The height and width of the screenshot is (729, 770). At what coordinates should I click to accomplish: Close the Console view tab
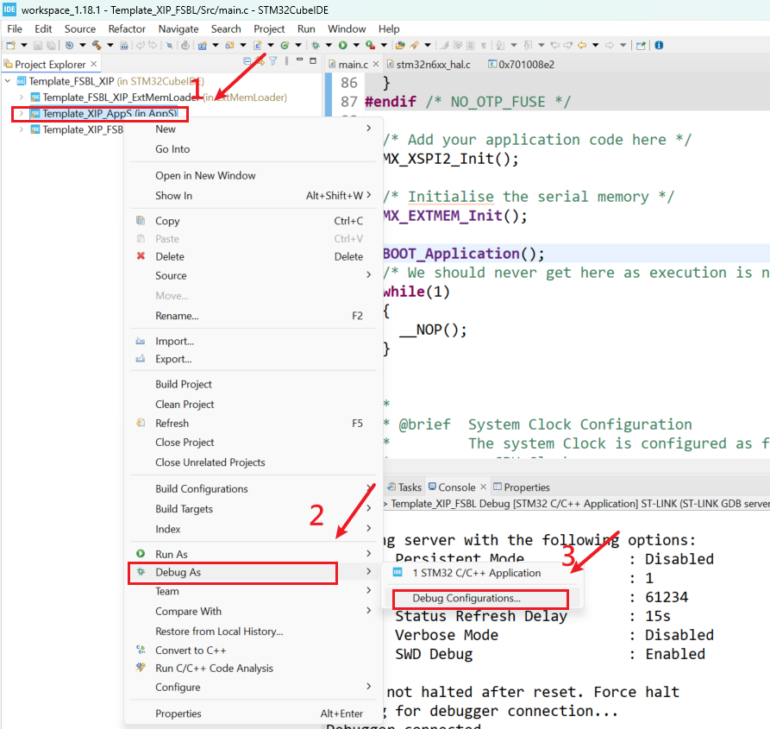483,487
